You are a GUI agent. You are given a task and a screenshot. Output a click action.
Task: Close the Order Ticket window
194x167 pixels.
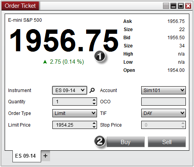(x=188, y=6)
